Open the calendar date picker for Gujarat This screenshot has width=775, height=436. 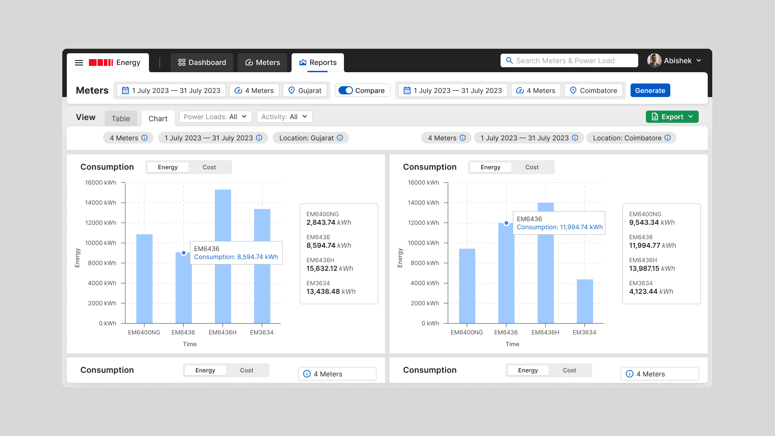point(125,90)
